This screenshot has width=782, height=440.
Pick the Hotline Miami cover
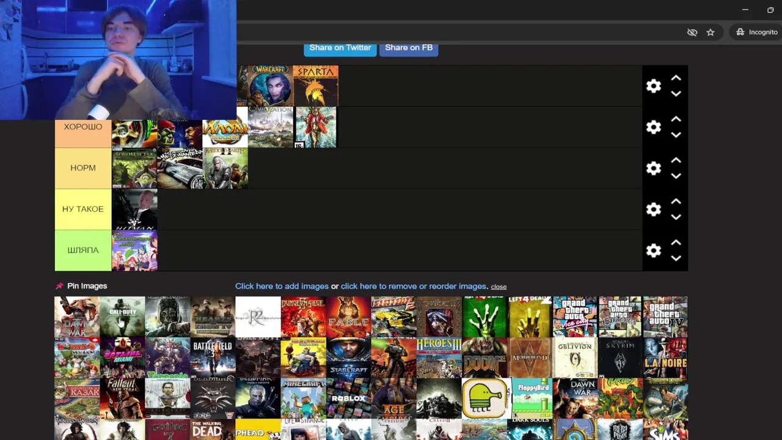point(122,358)
